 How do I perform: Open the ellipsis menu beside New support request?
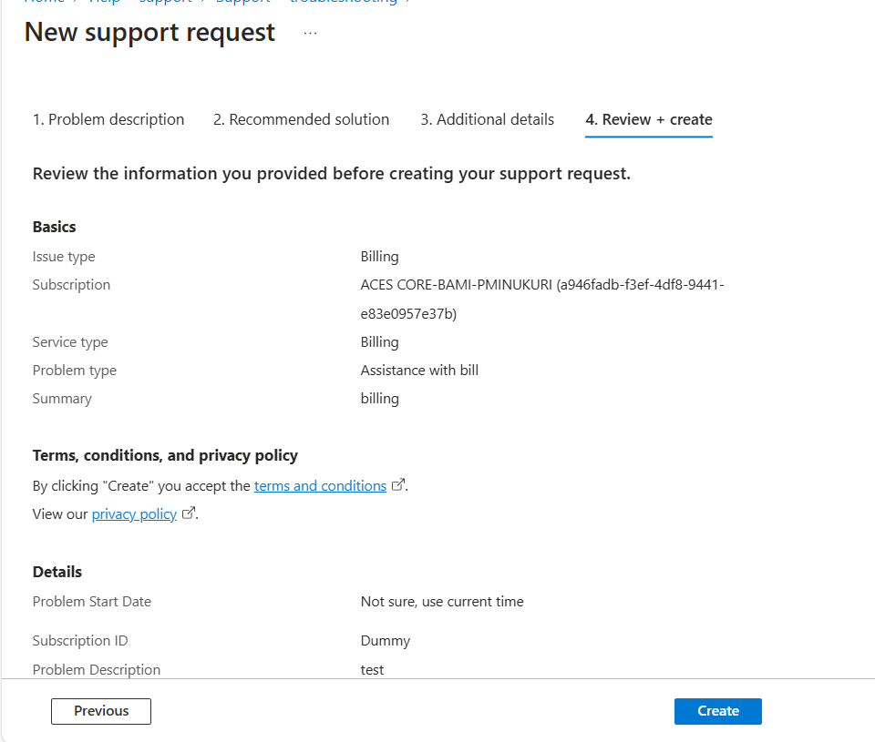(310, 33)
